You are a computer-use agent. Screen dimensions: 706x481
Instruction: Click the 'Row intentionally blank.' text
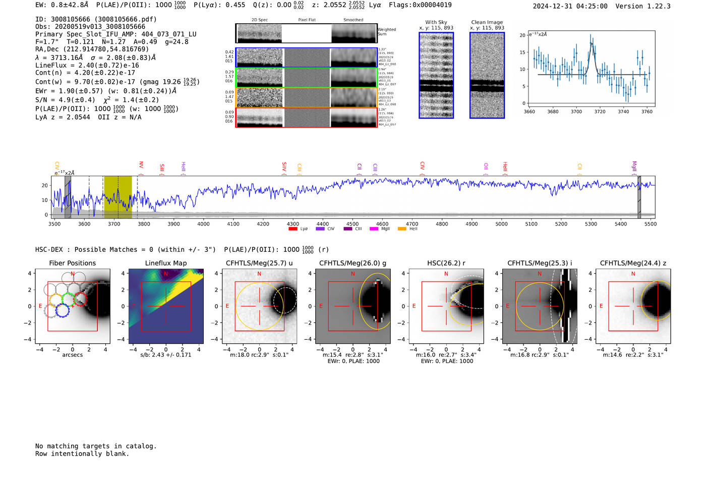click(82, 454)
